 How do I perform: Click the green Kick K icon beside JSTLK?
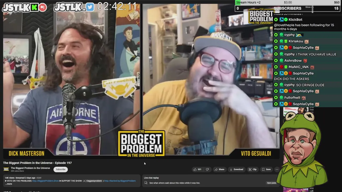point(34,7)
